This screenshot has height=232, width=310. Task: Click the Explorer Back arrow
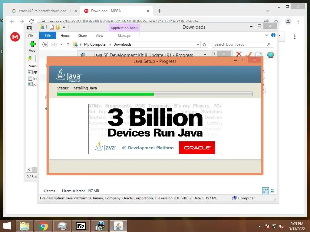coord(45,44)
